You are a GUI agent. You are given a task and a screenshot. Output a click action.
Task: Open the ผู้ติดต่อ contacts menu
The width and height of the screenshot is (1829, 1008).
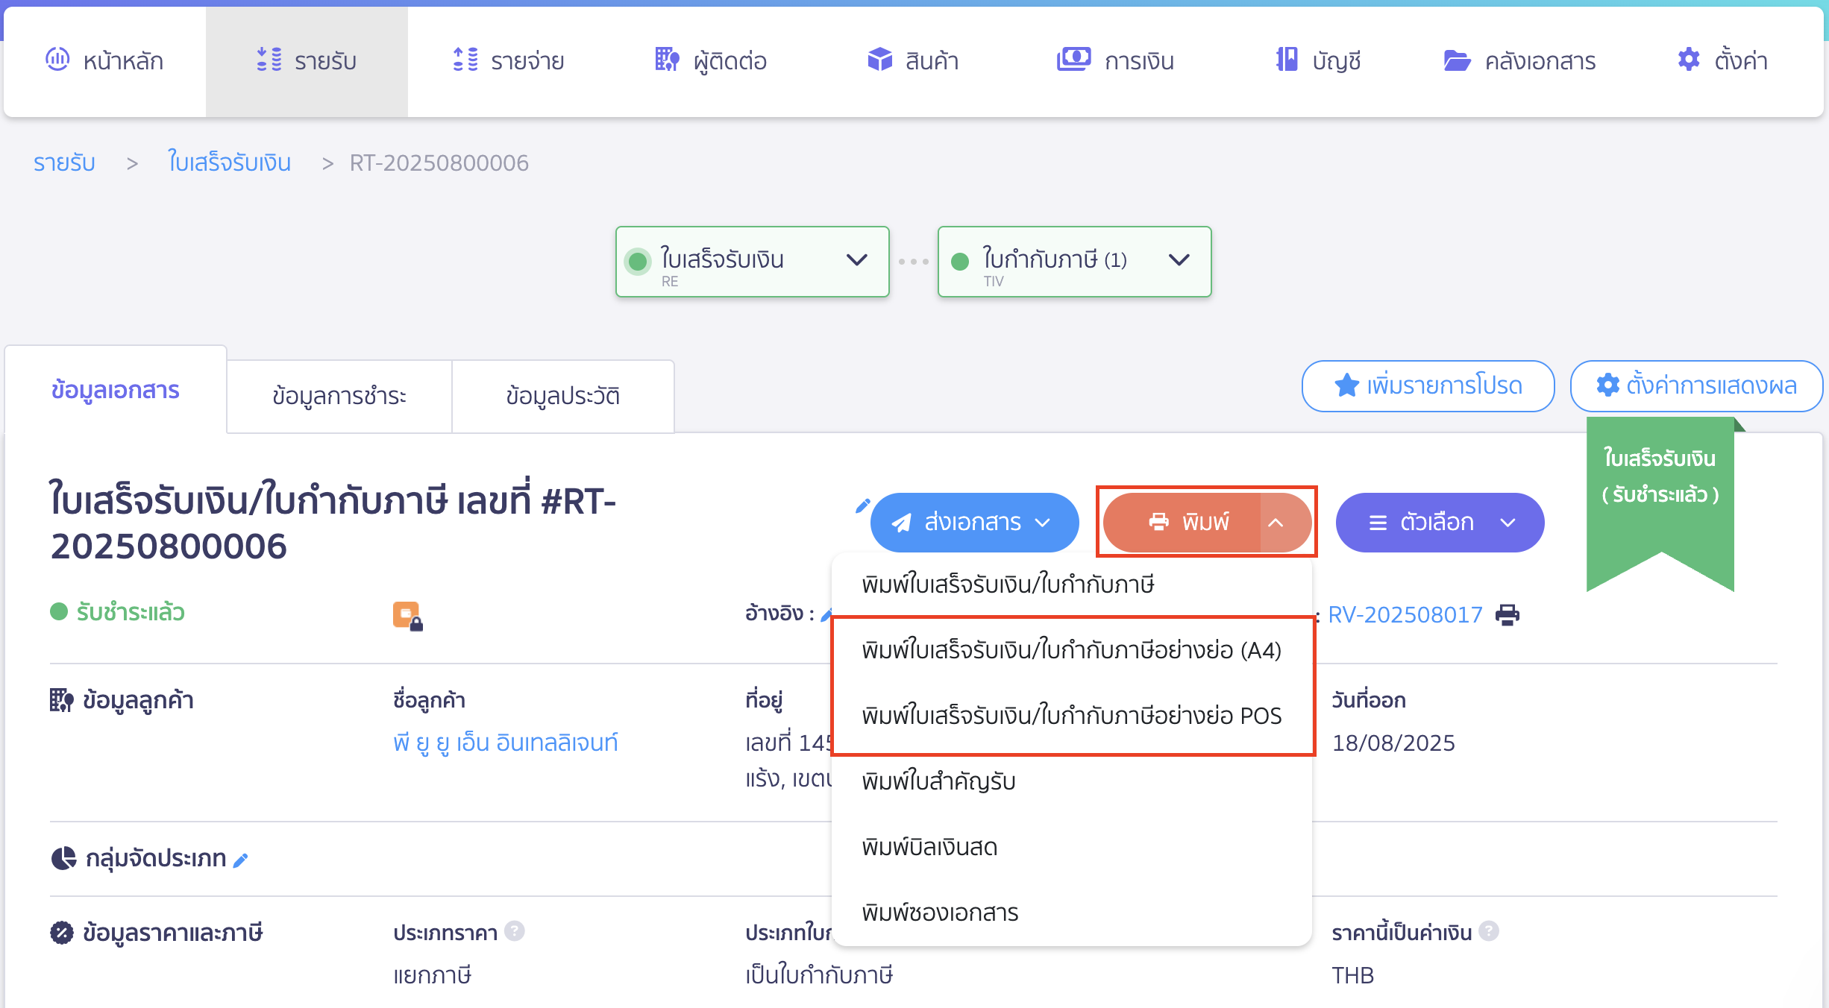711,60
